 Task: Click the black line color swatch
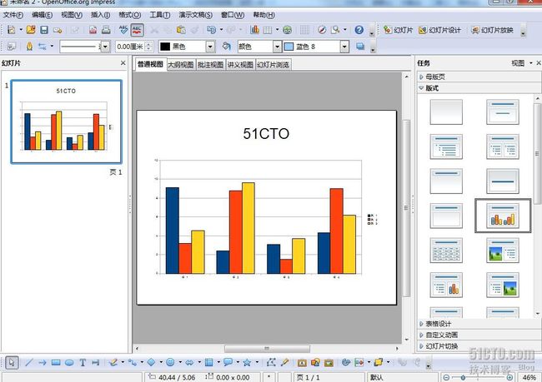coord(165,47)
